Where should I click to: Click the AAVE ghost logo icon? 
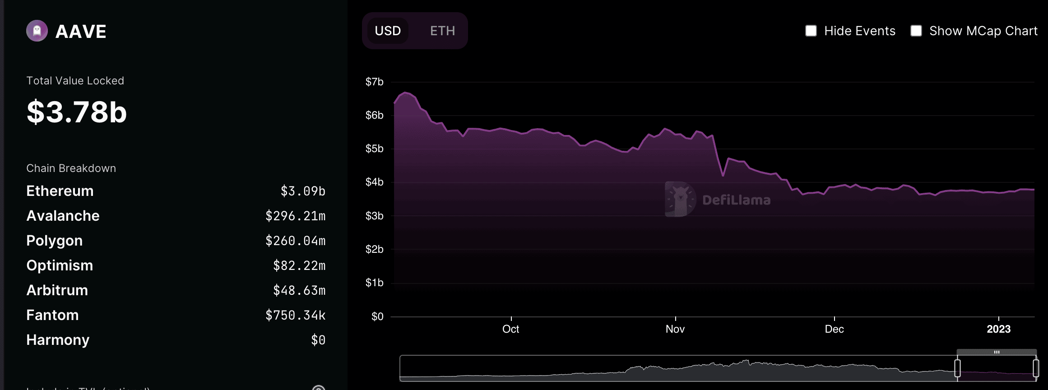37,31
